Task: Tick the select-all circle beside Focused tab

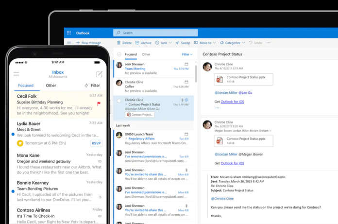Action: coord(119,54)
